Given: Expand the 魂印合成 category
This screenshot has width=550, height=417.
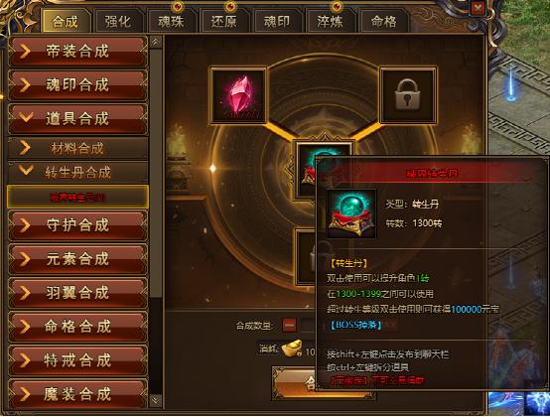Looking at the screenshot, I should tap(77, 85).
